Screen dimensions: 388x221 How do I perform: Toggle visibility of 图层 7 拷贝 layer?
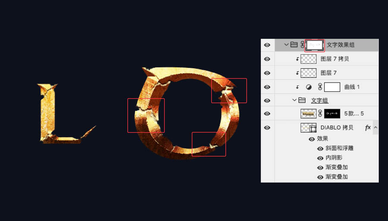(267, 59)
